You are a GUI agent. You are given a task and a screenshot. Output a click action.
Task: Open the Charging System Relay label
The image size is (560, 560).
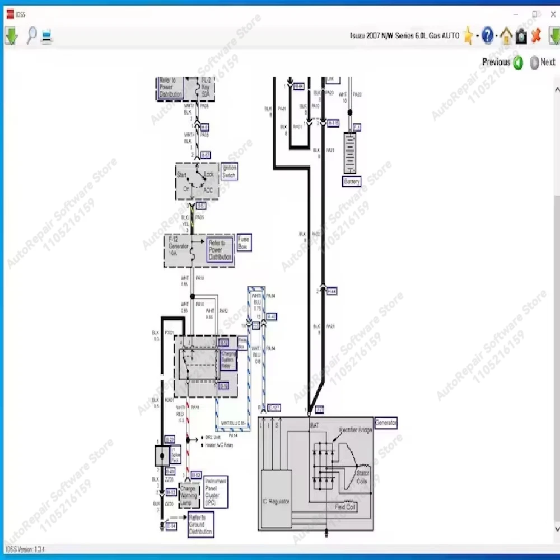coord(228,360)
